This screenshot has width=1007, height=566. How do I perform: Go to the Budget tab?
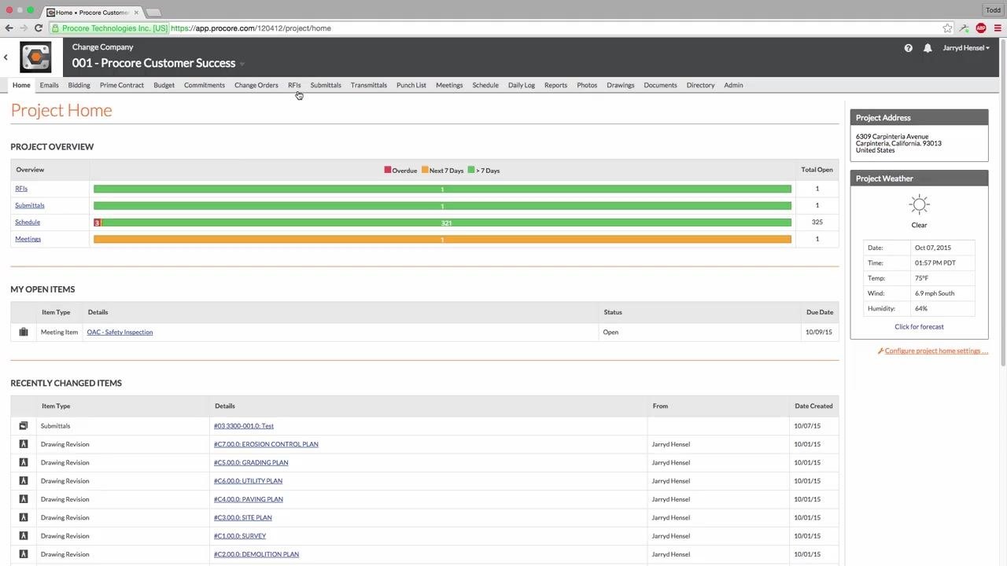[164, 85]
